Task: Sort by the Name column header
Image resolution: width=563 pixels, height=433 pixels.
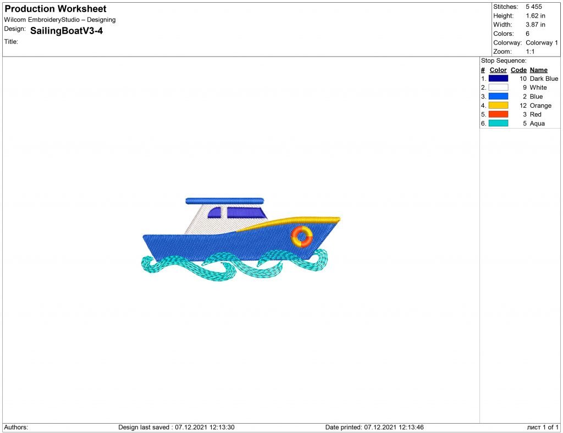Action: pyautogui.click(x=538, y=70)
